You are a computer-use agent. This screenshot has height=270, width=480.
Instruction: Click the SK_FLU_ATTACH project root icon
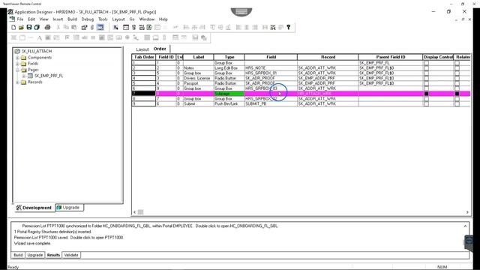[17, 51]
